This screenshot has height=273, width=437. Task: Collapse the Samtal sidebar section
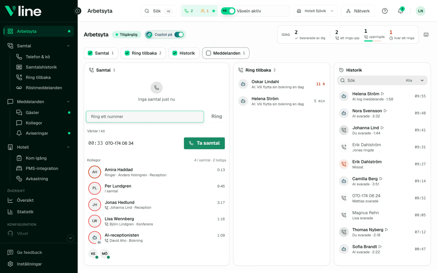(68, 46)
